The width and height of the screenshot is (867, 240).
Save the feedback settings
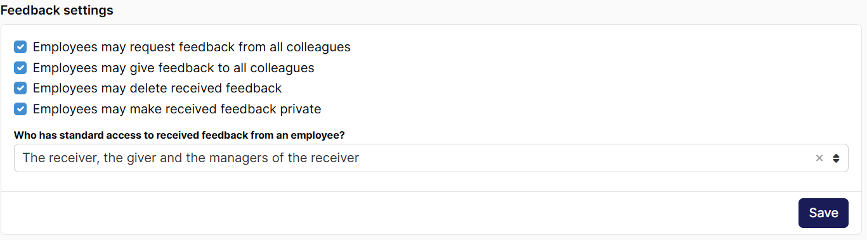(823, 213)
